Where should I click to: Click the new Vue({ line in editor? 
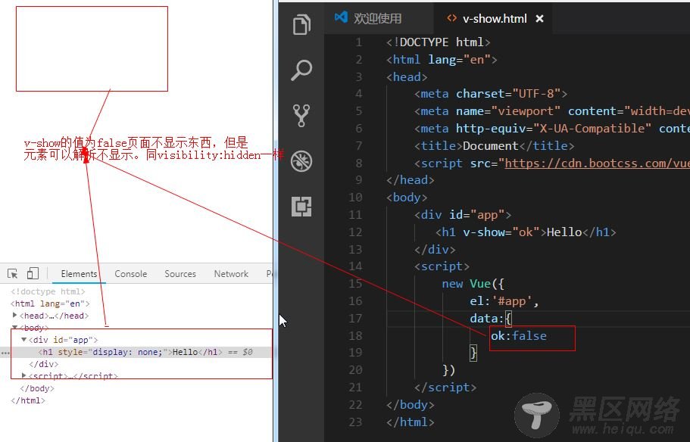[x=473, y=284]
